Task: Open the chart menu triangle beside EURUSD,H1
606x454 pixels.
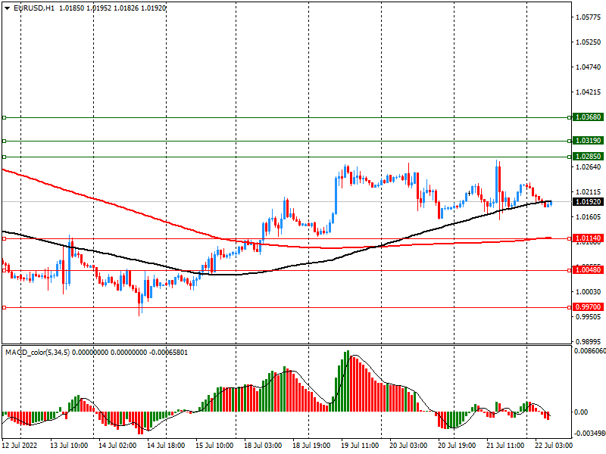Action: coord(8,8)
